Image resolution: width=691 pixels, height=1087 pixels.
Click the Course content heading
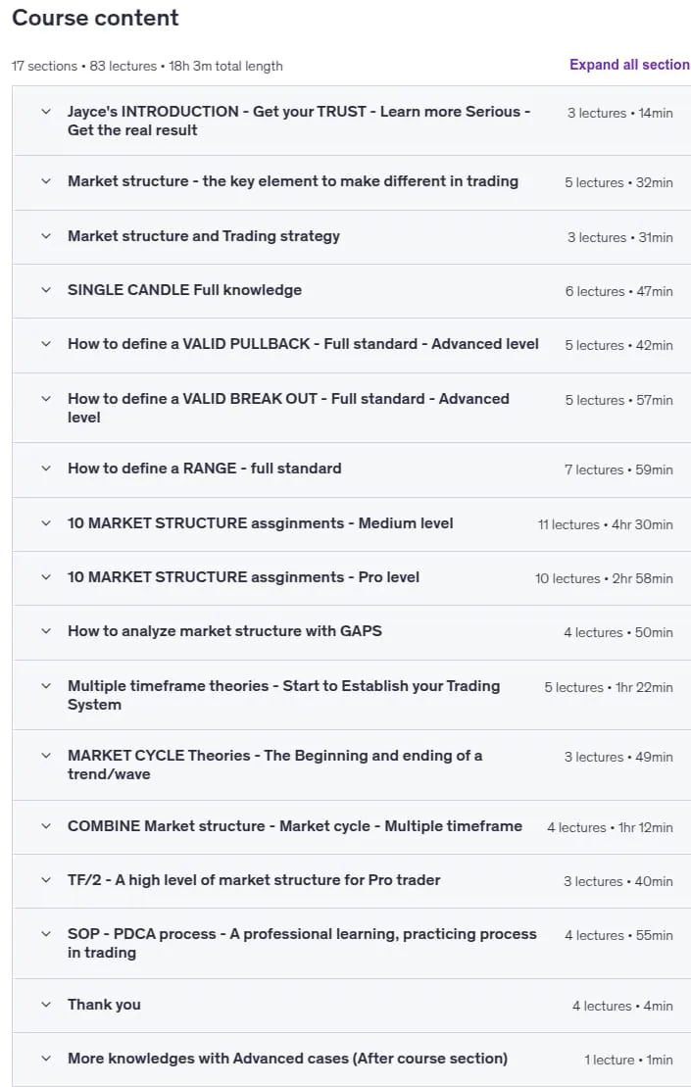(x=96, y=18)
